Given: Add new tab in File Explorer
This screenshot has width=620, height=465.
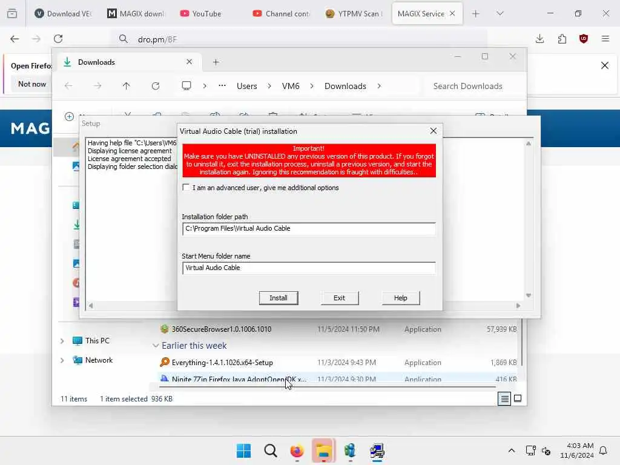Looking at the screenshot, I should pos(216,62).
